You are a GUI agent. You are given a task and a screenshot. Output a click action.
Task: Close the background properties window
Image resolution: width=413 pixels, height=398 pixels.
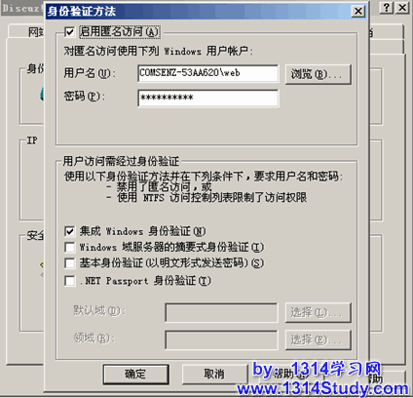pos(402,8)
